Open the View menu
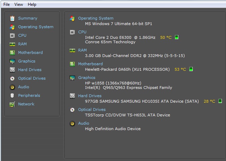This screenshot has height=161, width=226. point(19,4)
